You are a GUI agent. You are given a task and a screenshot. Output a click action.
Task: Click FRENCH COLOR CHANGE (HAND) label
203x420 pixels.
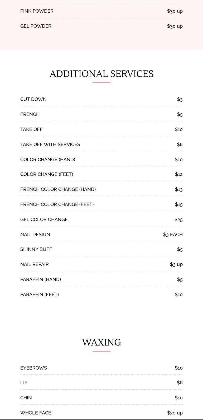[x=58, y=189]
